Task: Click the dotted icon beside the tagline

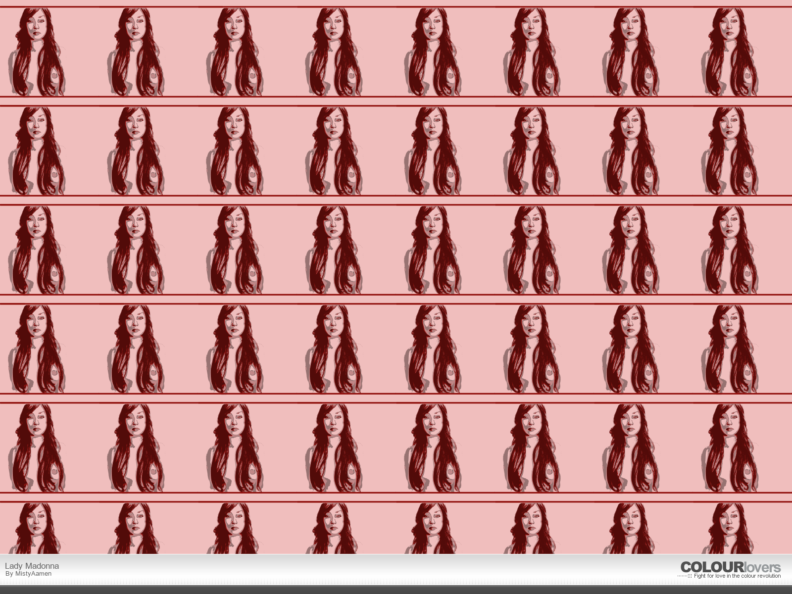Action: 685,576
